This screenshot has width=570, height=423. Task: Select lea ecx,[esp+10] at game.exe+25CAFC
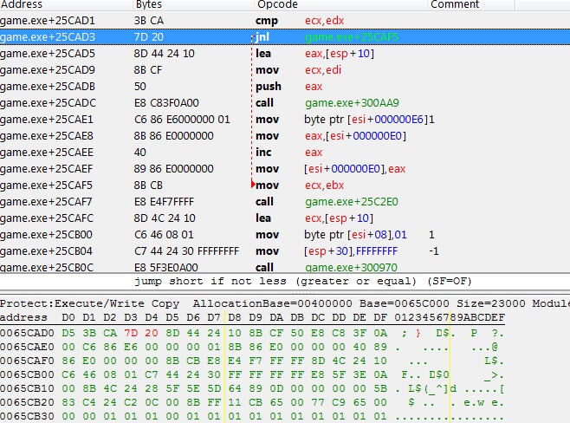click(285, 218)
